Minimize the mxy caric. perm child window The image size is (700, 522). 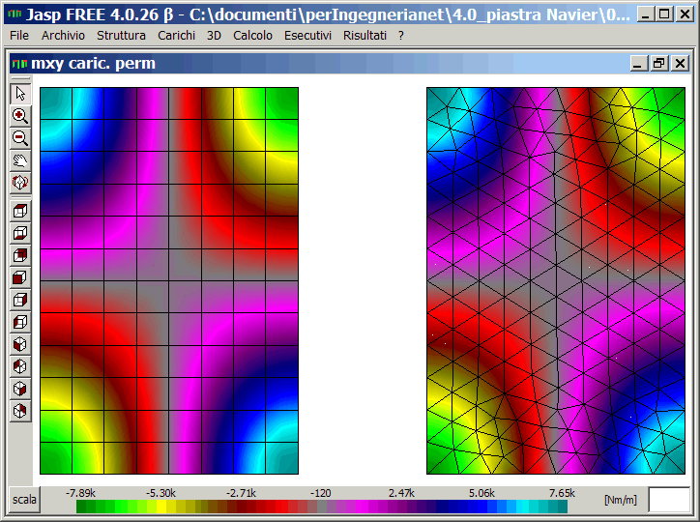click(x=639, y=64)
